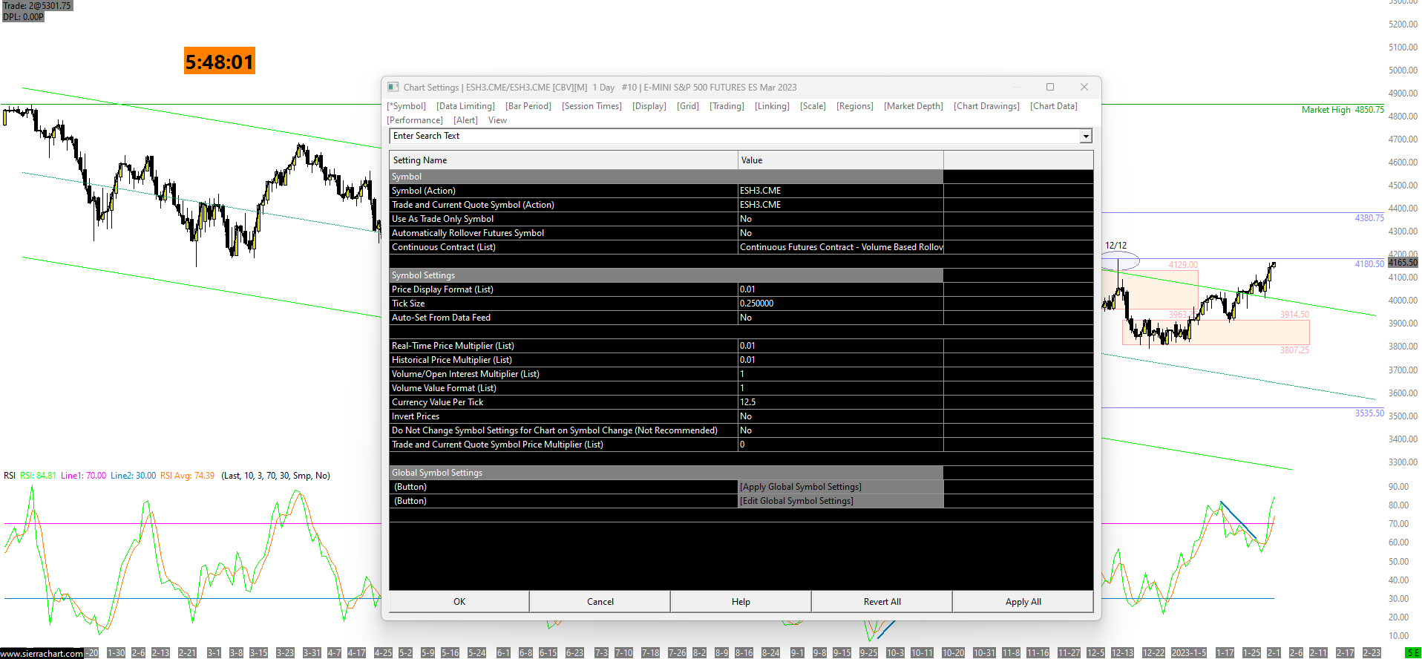This screenshot has width=1422, height=659.
Task: Open the Continuous Contract list value
Action: click(841, 247)
